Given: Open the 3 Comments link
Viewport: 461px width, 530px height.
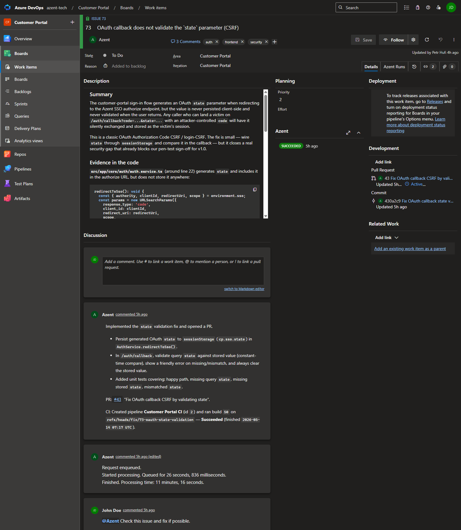Looking at the screenshot, I should point(186,41).
